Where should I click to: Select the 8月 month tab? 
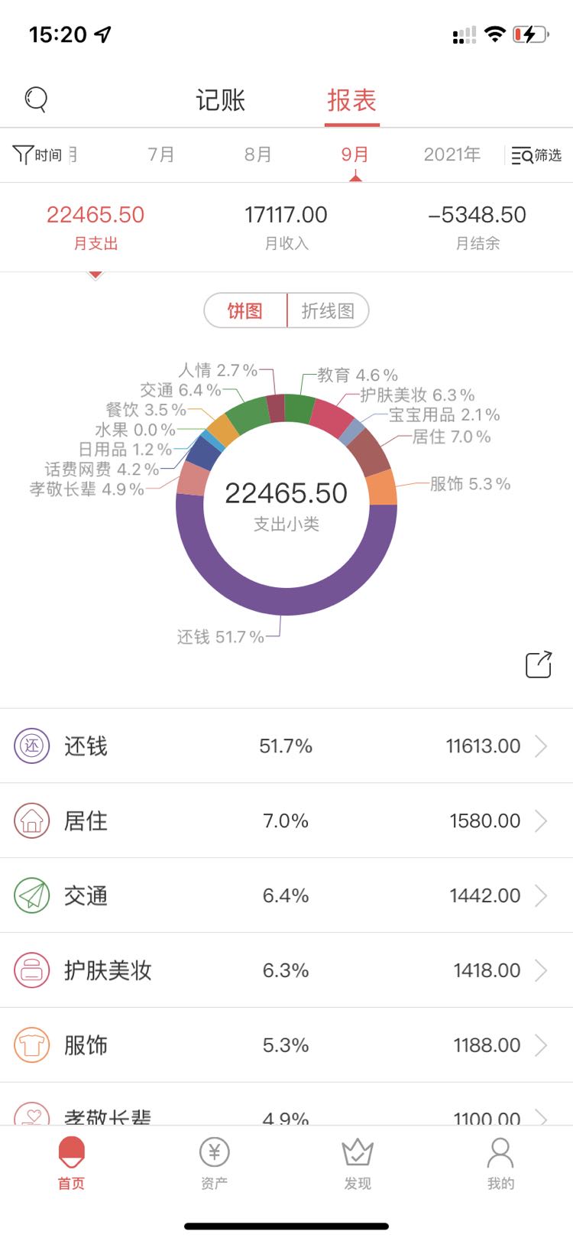click(258, 154)
